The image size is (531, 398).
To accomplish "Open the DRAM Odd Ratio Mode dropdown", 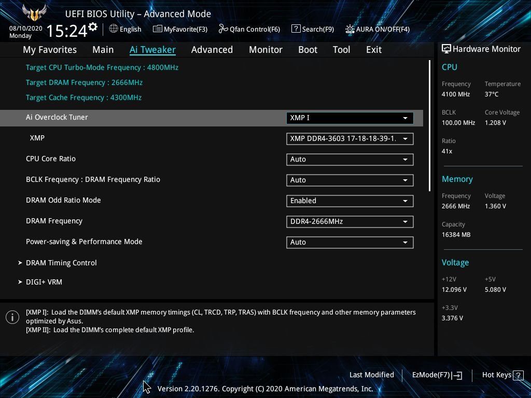I will click(350, 201).
